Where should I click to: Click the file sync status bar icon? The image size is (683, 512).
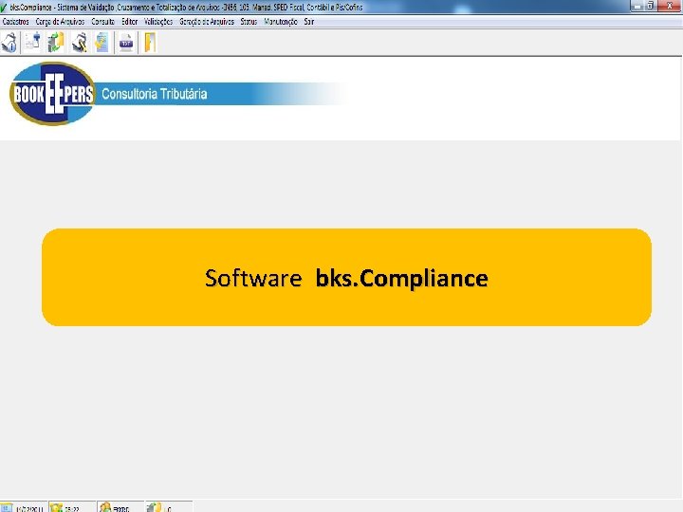[154, 507]
